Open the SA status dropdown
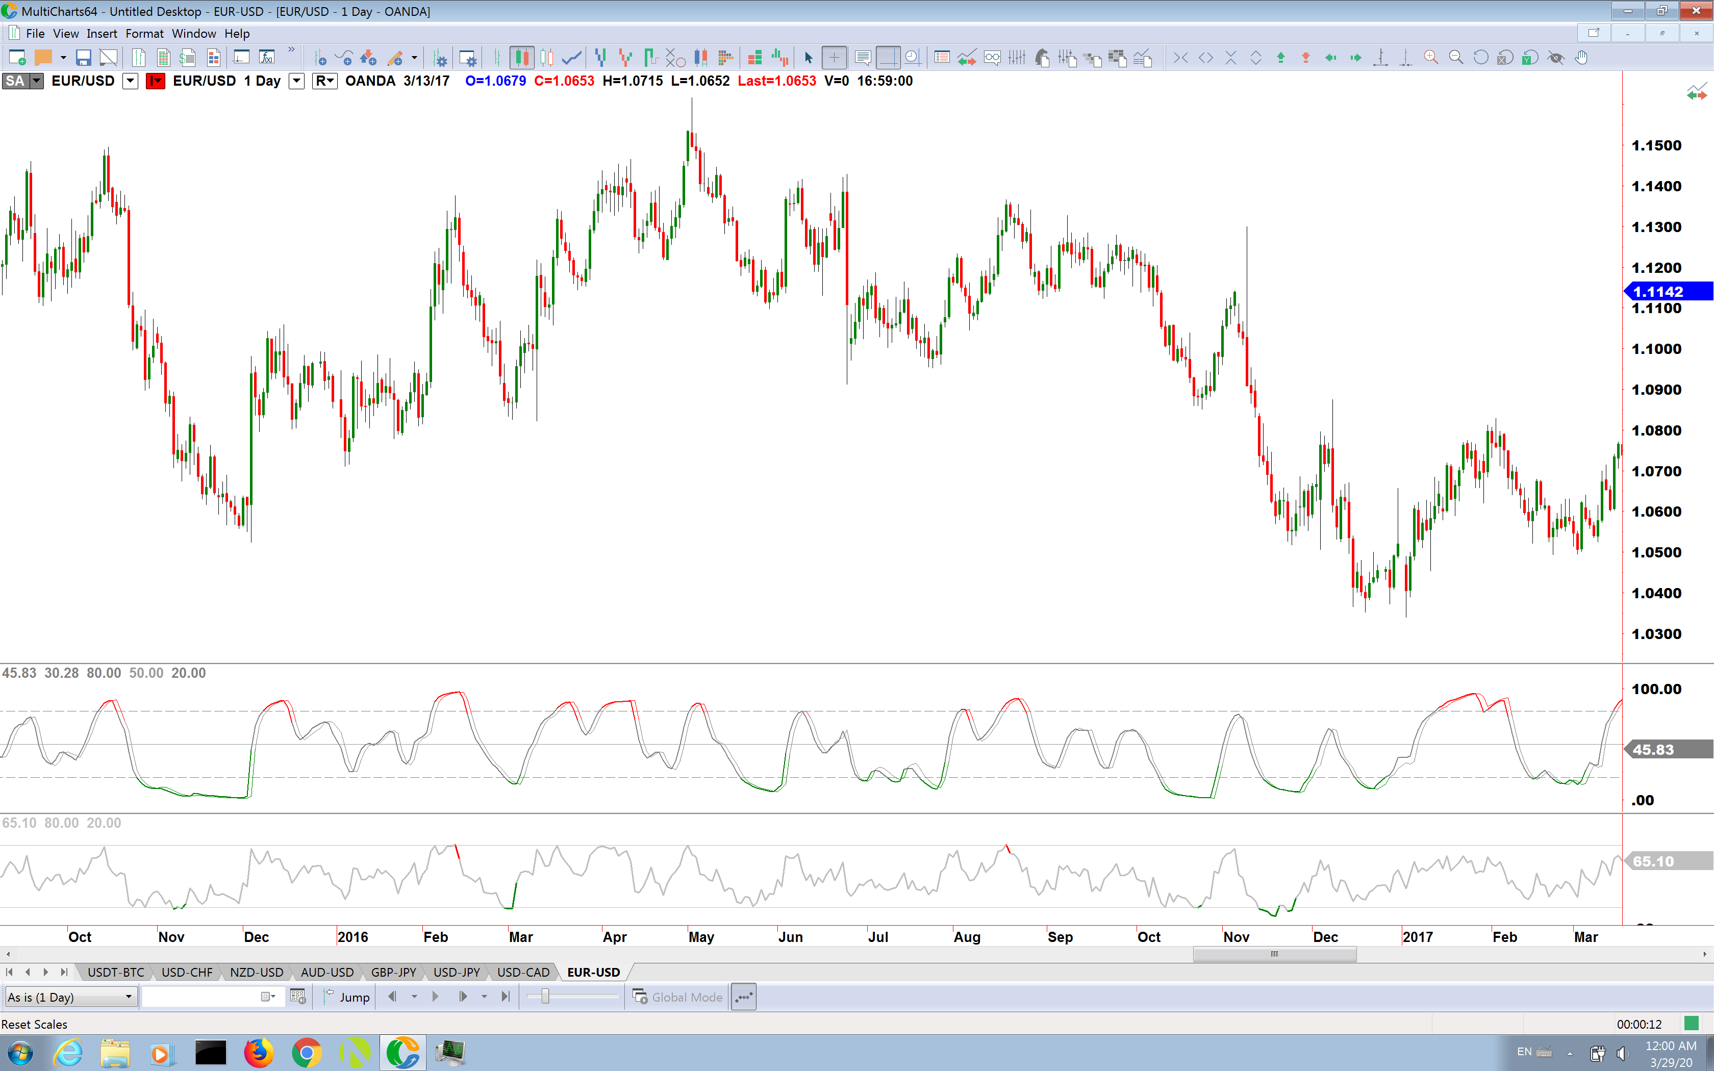This screenshot has height=1071, width=1714. point(36,81)
